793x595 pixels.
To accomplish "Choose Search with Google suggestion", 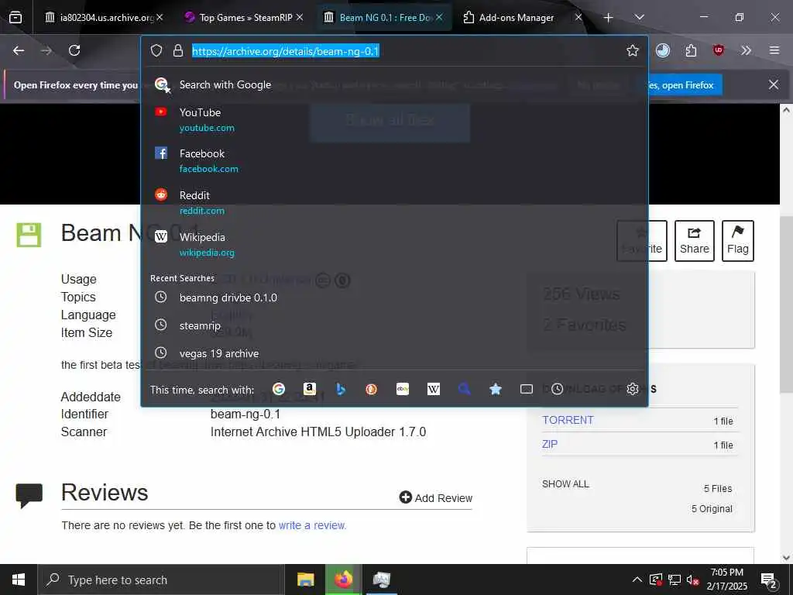I will coord(394,85).
